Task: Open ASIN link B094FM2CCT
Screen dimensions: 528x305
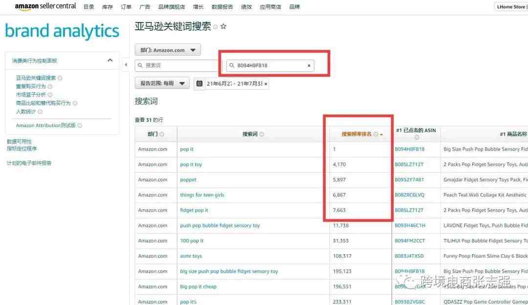Action: tap(410, 240)
